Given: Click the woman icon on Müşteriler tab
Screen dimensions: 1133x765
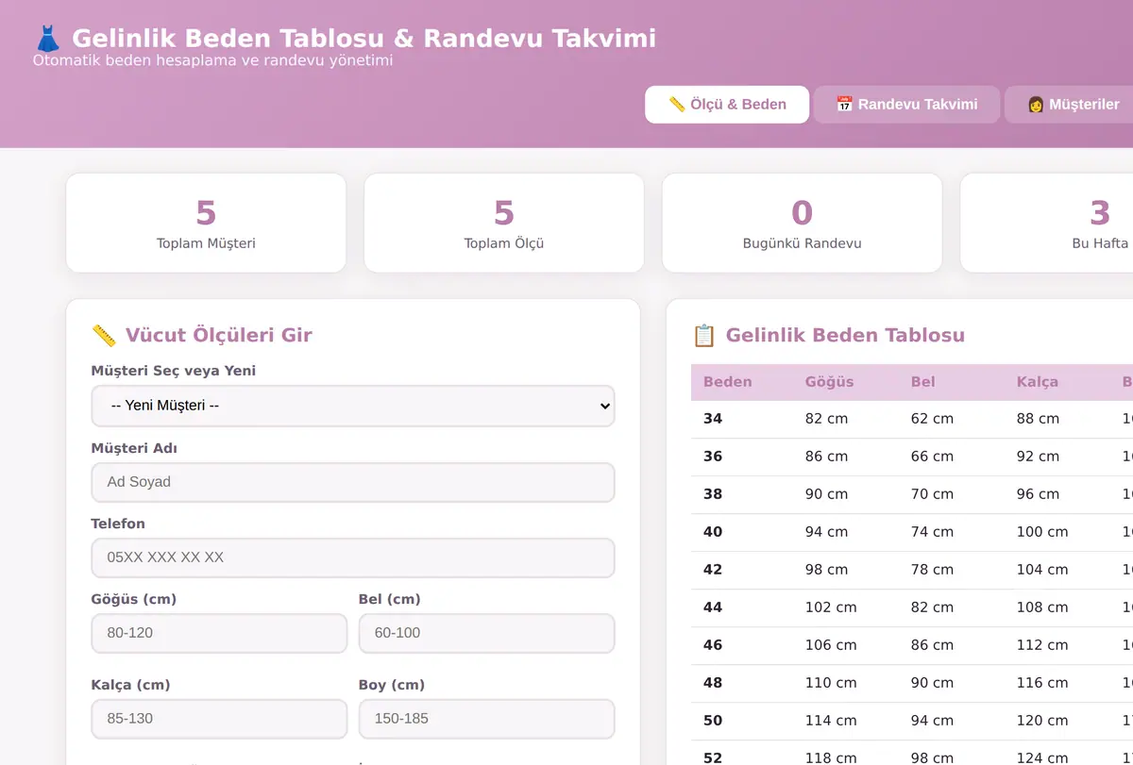Looking at the screenshot, I should (x=1035, y=105).
